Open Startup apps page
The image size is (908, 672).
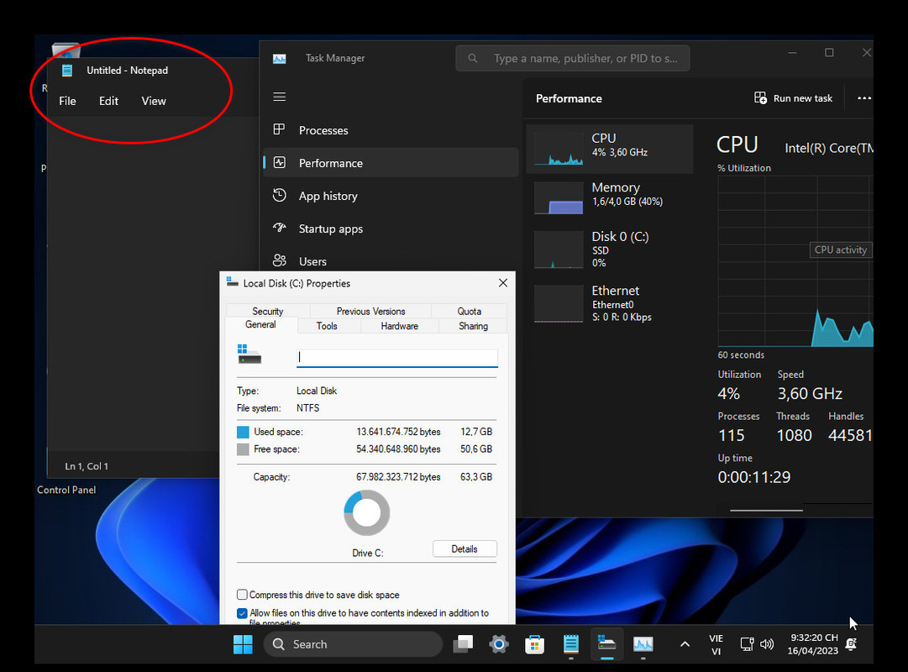click(x=391, y=228)
